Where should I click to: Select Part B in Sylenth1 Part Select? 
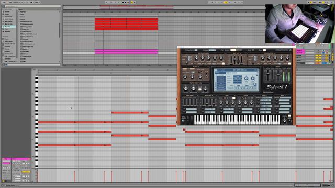(240, 50)
